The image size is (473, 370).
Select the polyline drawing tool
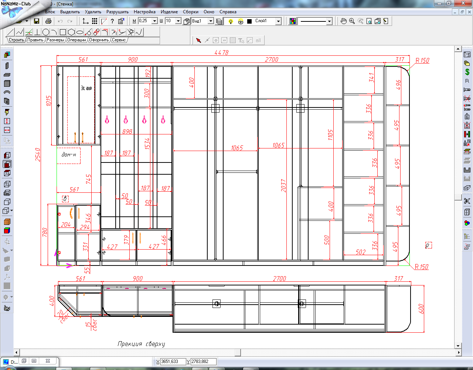coord(20,32)
